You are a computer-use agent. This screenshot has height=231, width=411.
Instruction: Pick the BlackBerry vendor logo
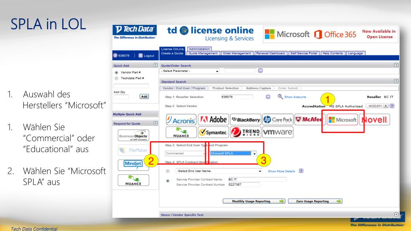click(246, 120)
